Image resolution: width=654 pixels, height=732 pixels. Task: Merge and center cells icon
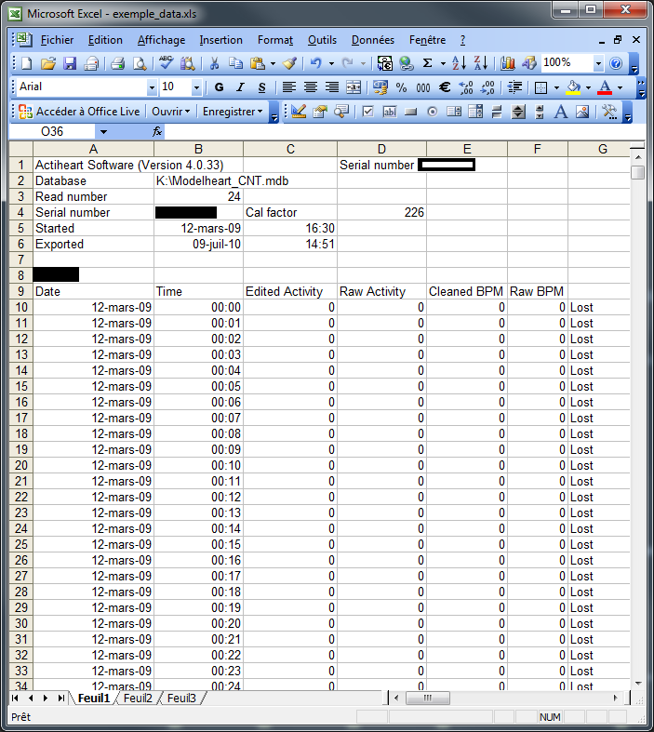pyautogui.click(x=354, y=87)
